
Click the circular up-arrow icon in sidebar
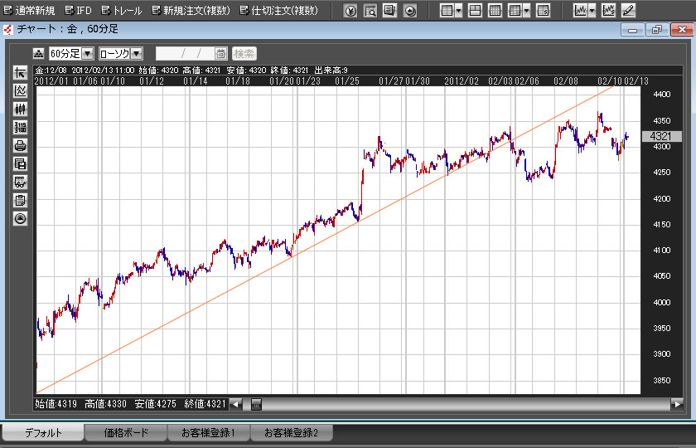[x=21, y=219]
